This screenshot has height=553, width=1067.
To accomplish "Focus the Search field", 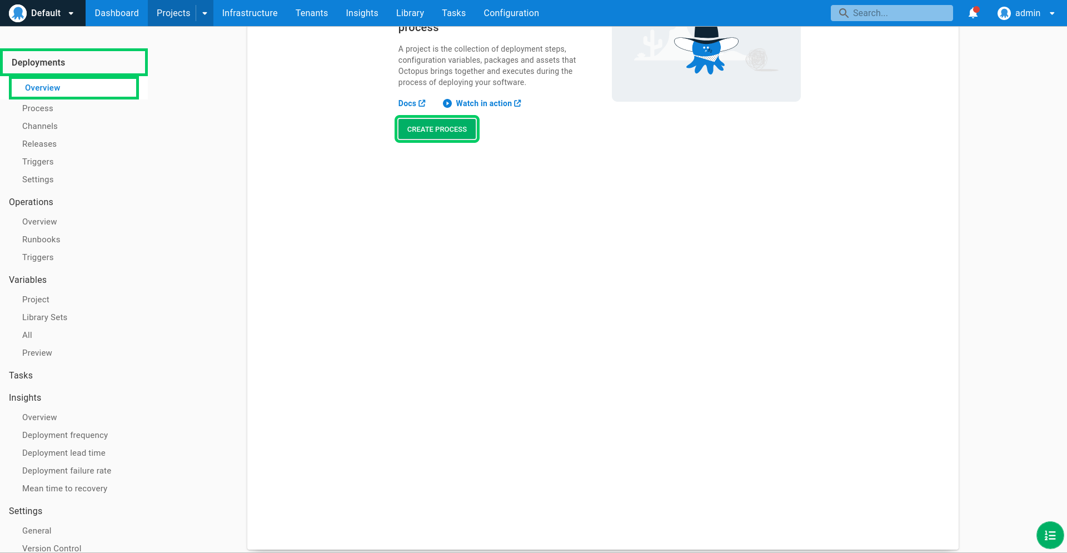I will pyautogui.click(x=892, y=13).
